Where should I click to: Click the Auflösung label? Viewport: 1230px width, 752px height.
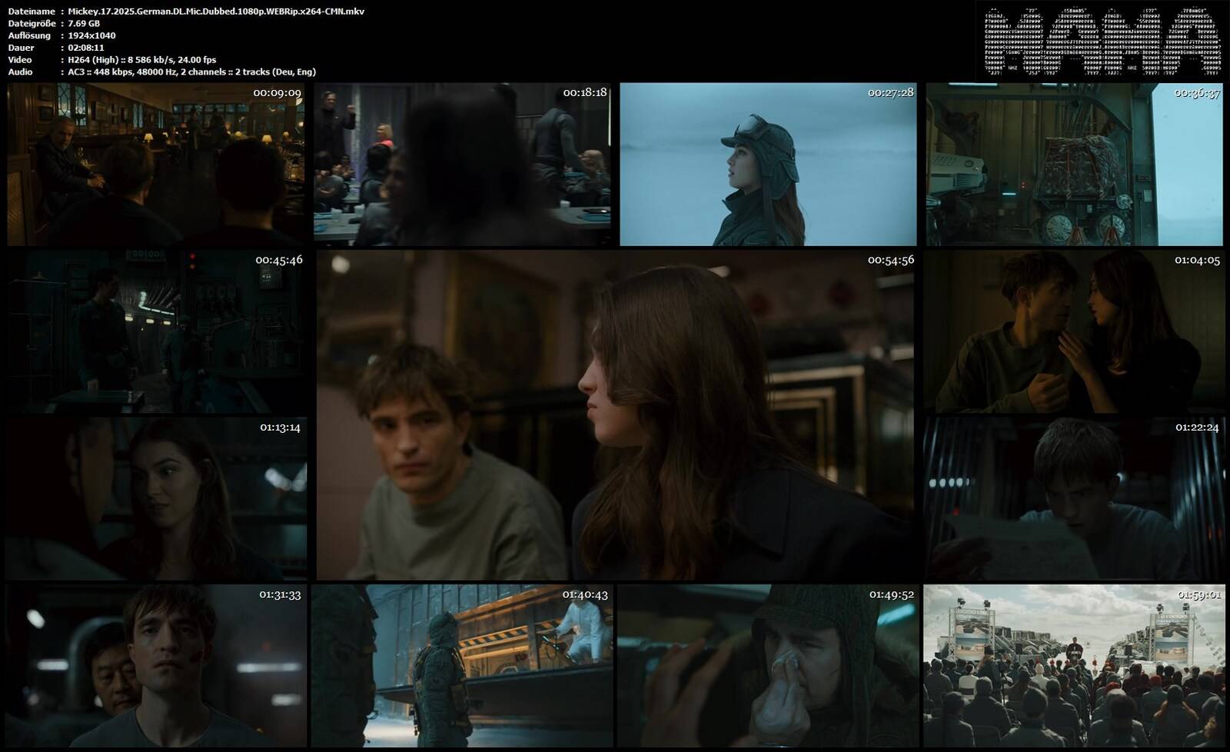coord(29,35)
